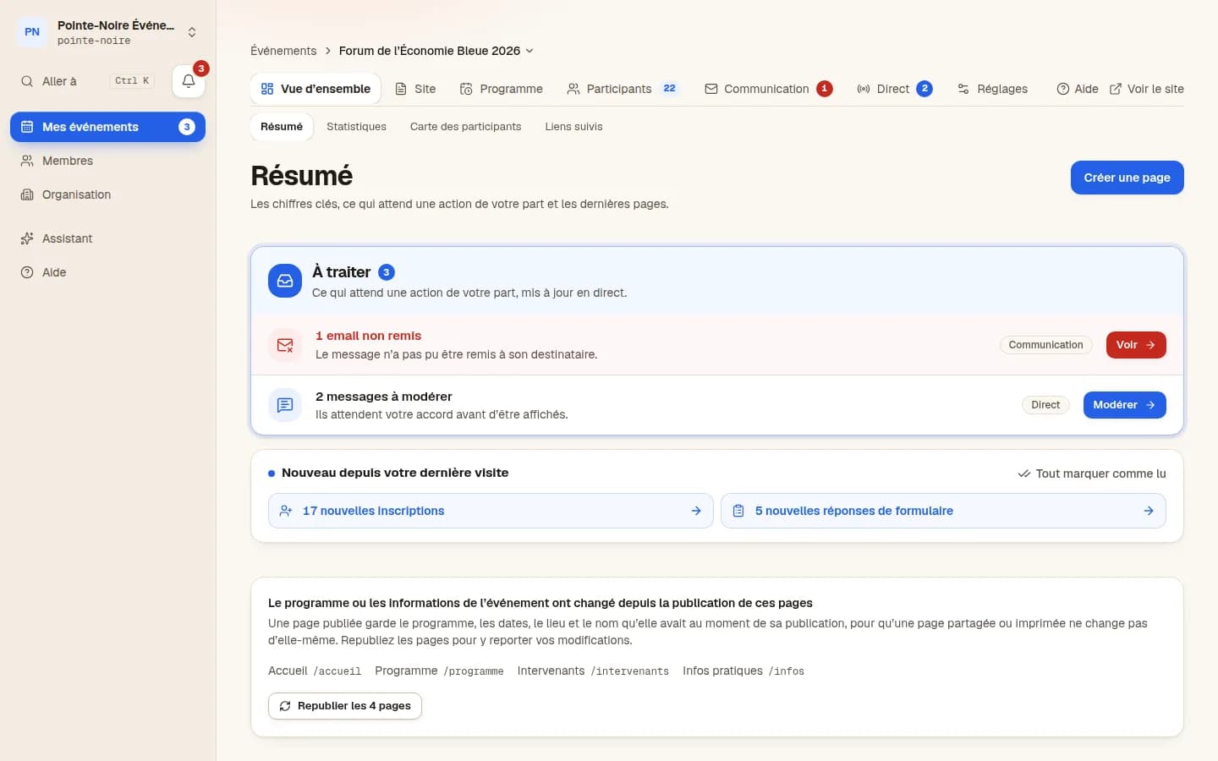1218x761 pixels.
Task: Click the Programme /programme page entry
Action: (439, 671)
